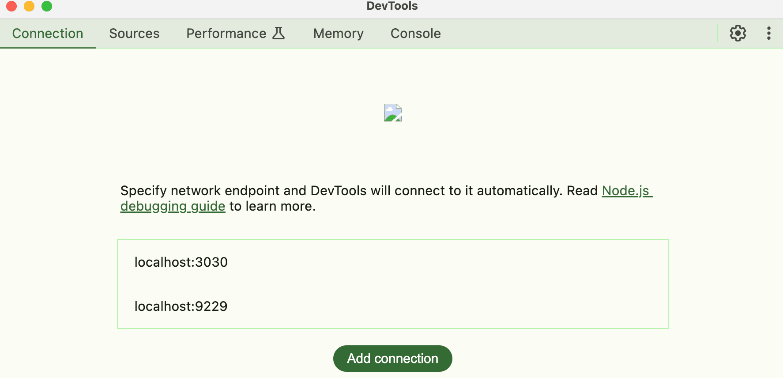Open DevTools settings gear
The image size is (783, 378).
(738, 34)
